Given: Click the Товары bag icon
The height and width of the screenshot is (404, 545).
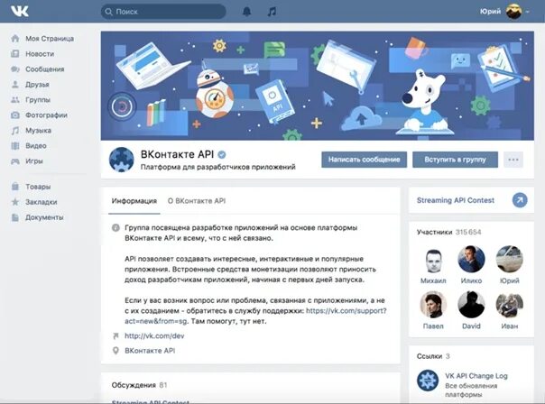Looking at the screenshot, I should 15,187.
